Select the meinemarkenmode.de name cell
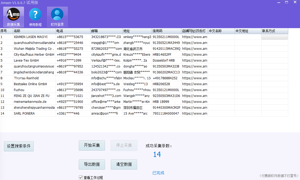This screenshot has height=180, width=300. pos(34,102)
